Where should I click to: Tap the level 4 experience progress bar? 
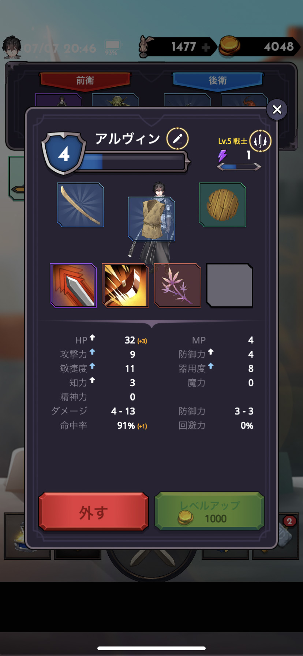click(134, 161)
